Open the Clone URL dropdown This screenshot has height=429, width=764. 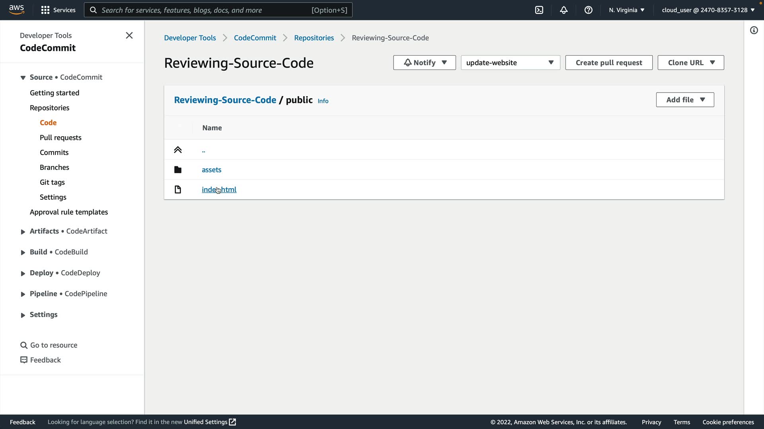pos(690,63)
